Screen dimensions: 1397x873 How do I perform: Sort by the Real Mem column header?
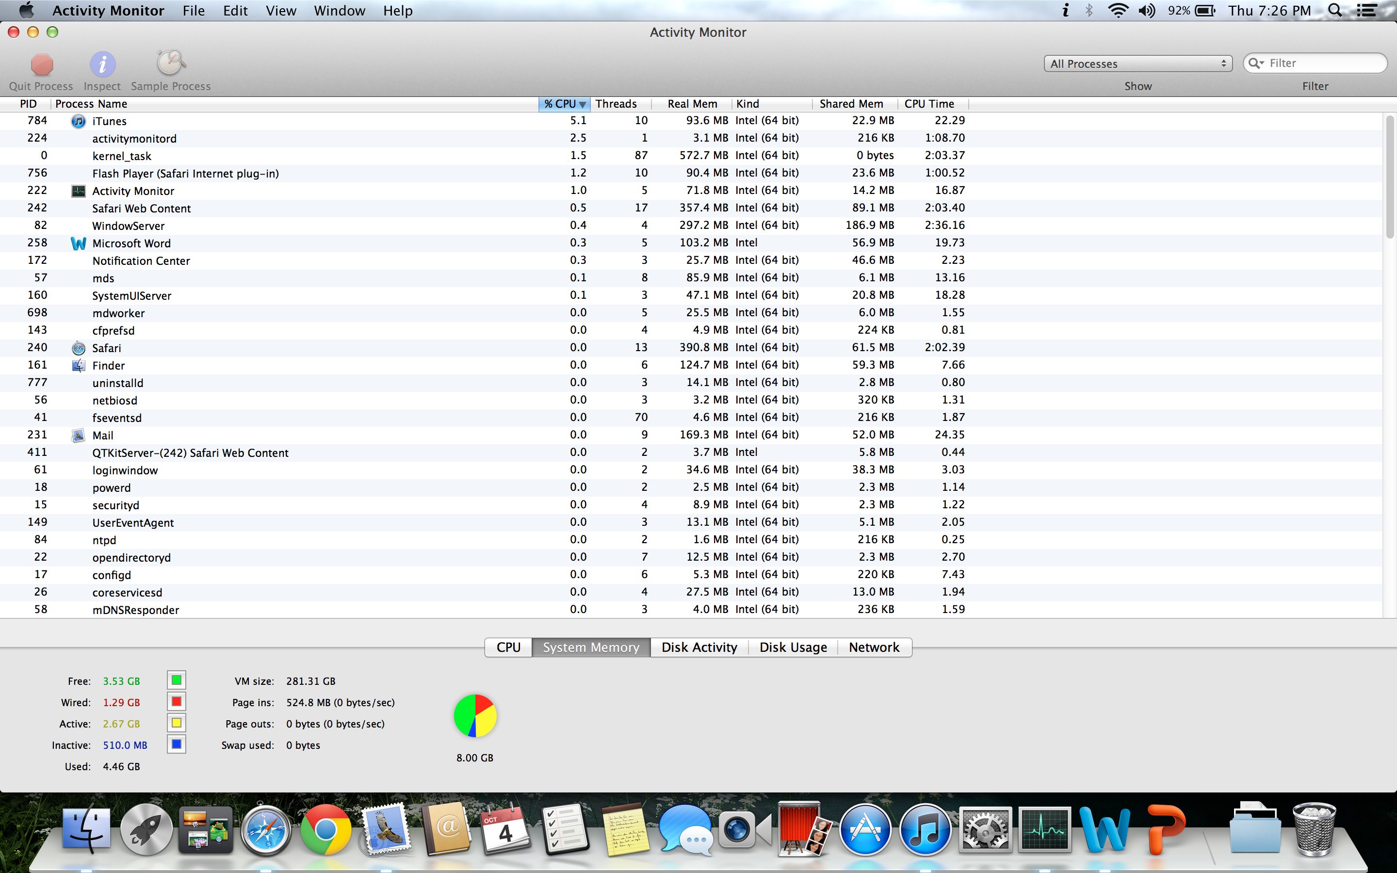(x=692, y=104)
